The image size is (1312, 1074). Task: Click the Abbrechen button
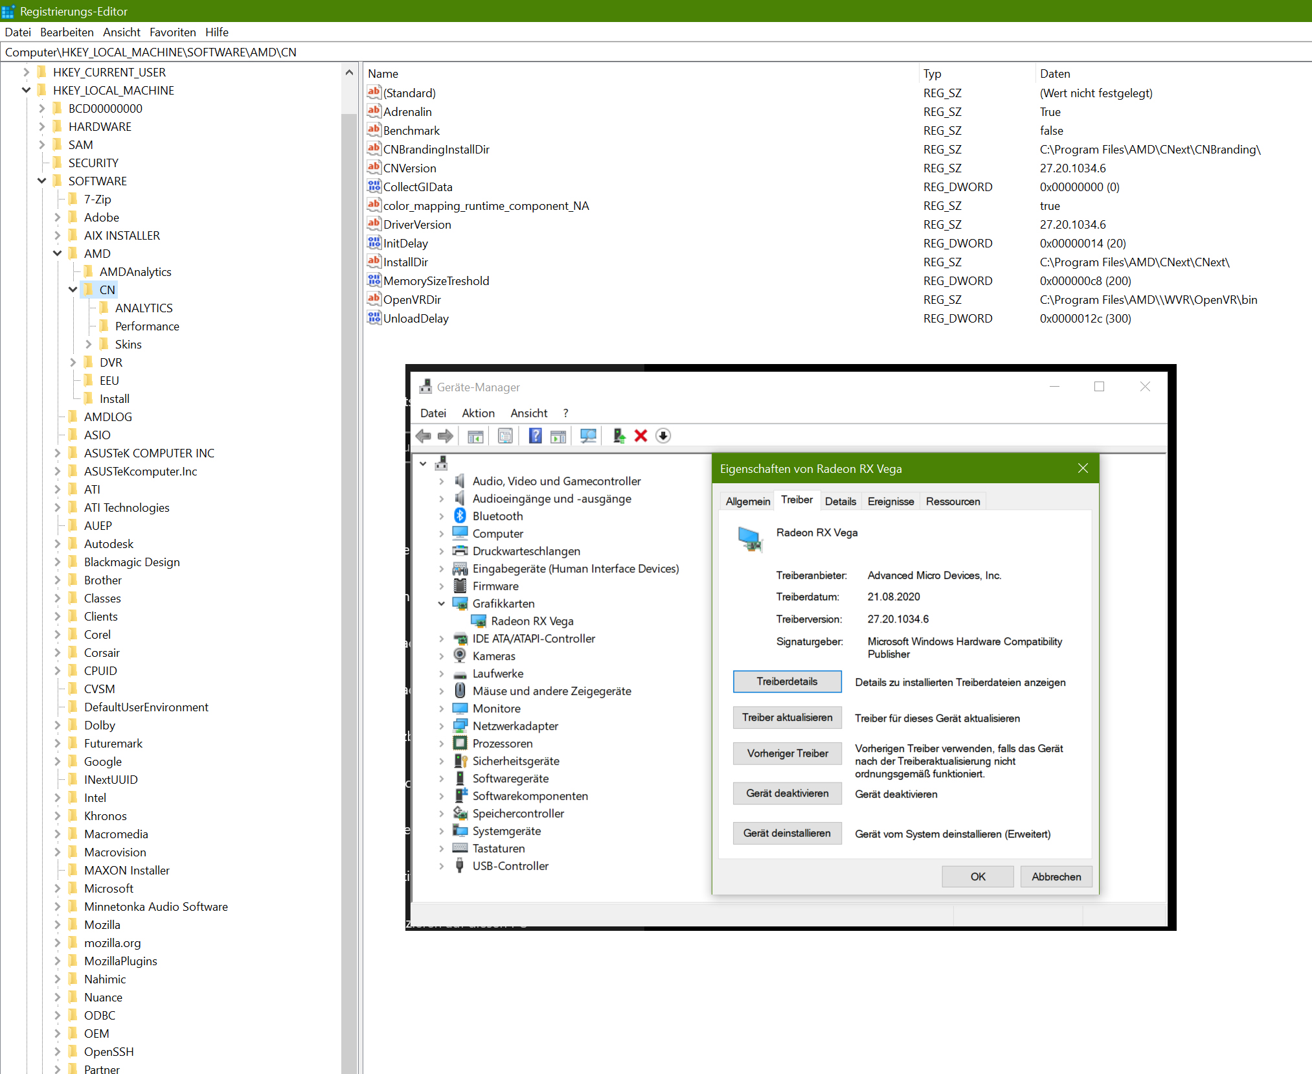pyautogui.click(x=1056, y=876)
